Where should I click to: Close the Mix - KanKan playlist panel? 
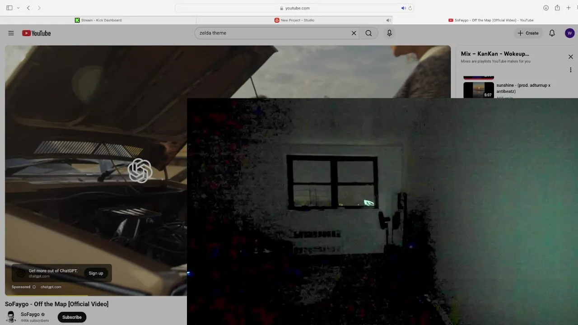pyautogui.click(x=571, y=57)
